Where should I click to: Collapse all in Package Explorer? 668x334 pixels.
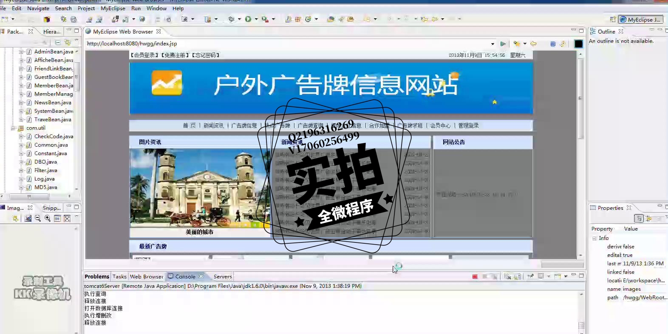(57, 42)
